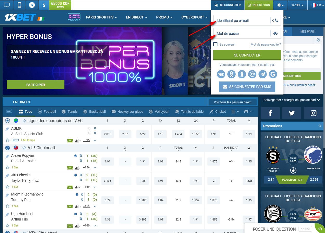Open the Twitter page icon

tap(292, 113)
